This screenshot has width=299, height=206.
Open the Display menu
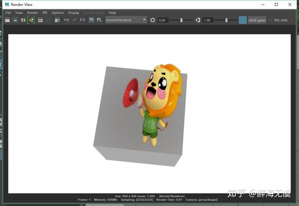(x=74, y=13)
